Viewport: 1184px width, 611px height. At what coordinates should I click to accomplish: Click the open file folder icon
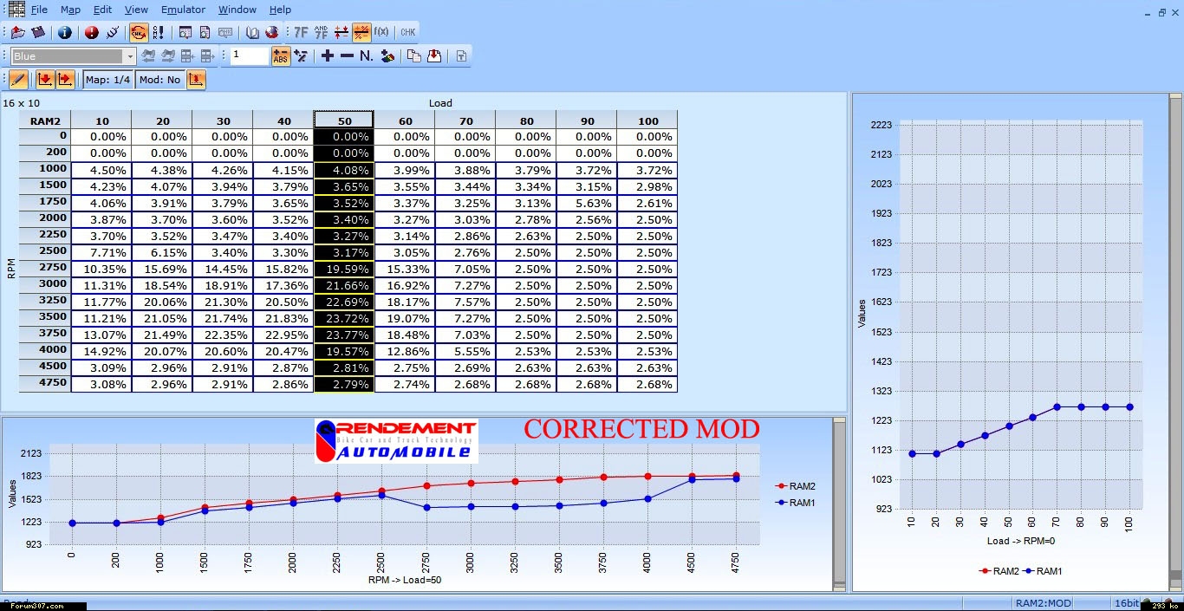[18, 33]
